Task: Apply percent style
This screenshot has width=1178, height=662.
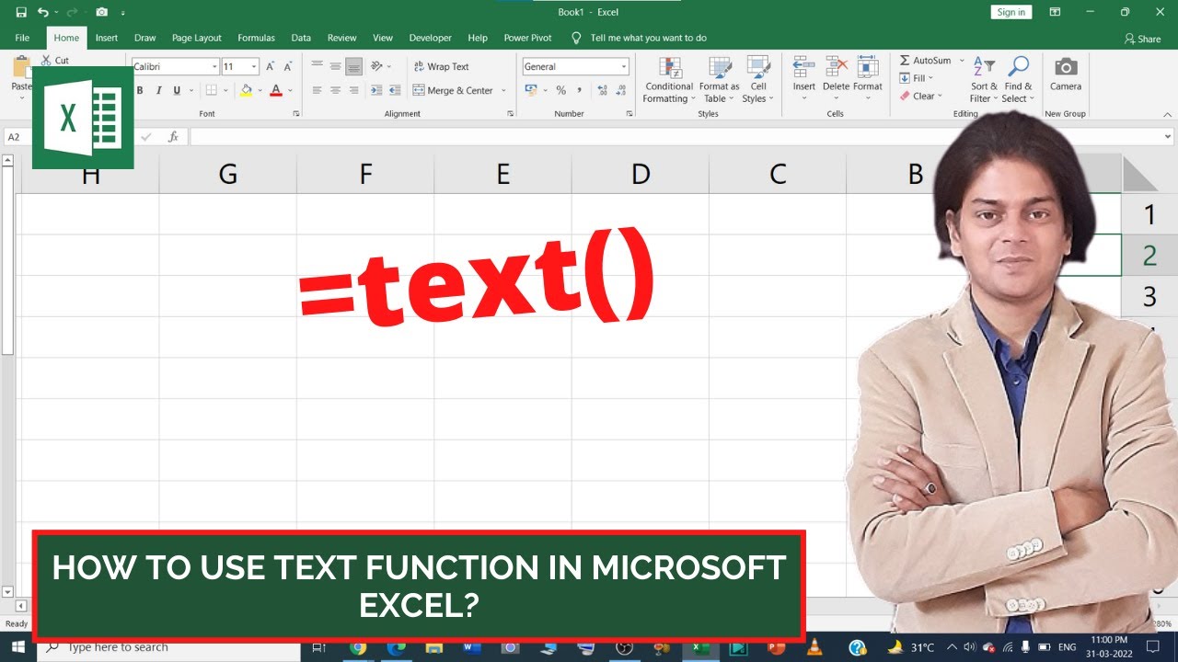Action: (x=560, y=90)
